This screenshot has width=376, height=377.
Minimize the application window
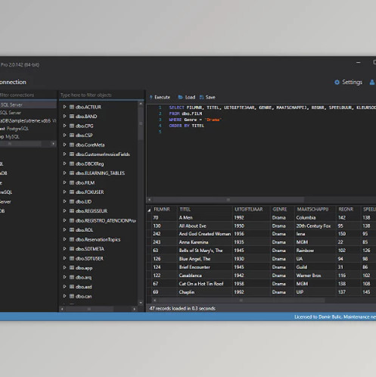click(x=359, y=62)
